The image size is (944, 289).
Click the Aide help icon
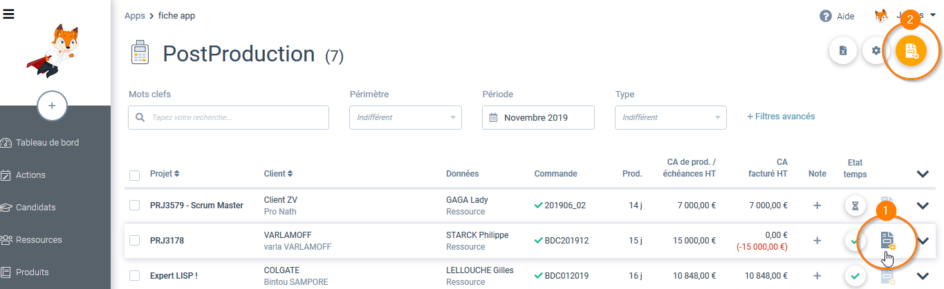[826, 16]
